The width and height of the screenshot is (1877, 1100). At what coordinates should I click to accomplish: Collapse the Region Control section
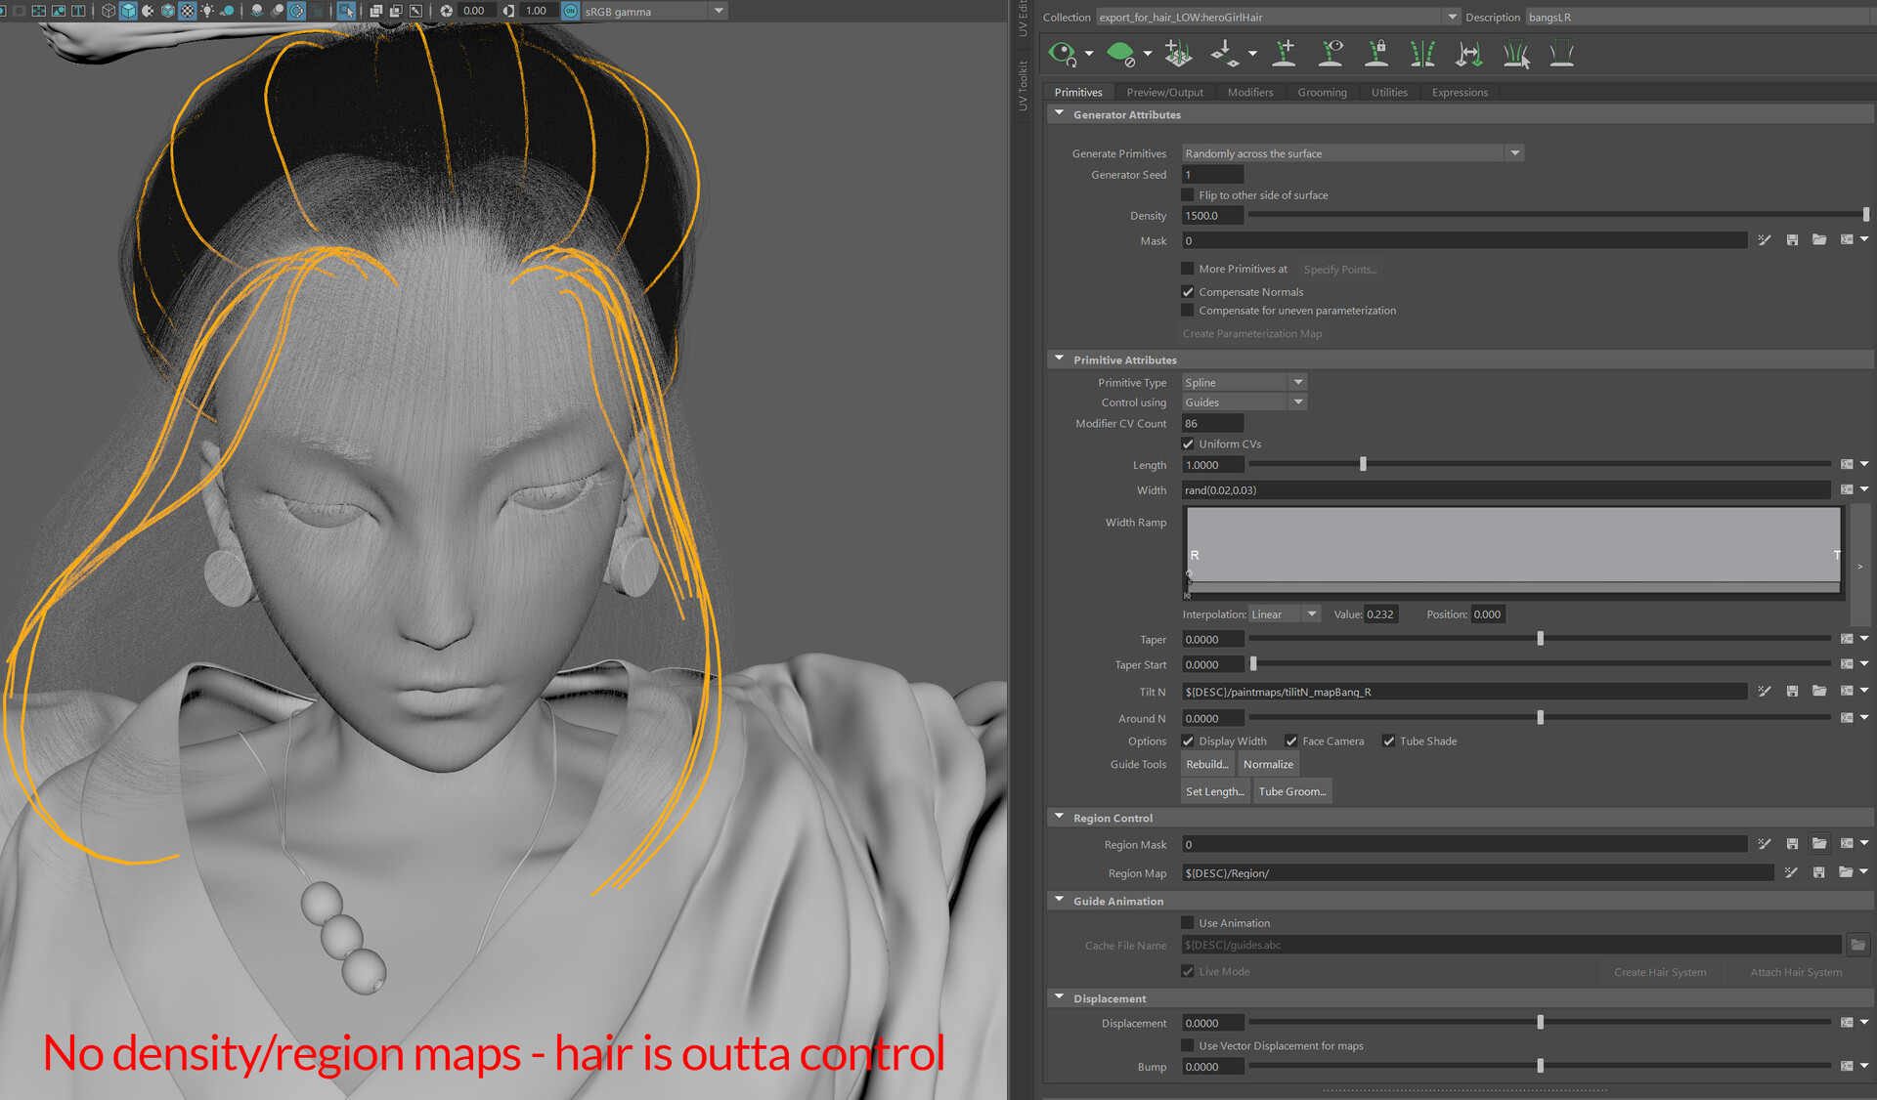[1059, 818]
